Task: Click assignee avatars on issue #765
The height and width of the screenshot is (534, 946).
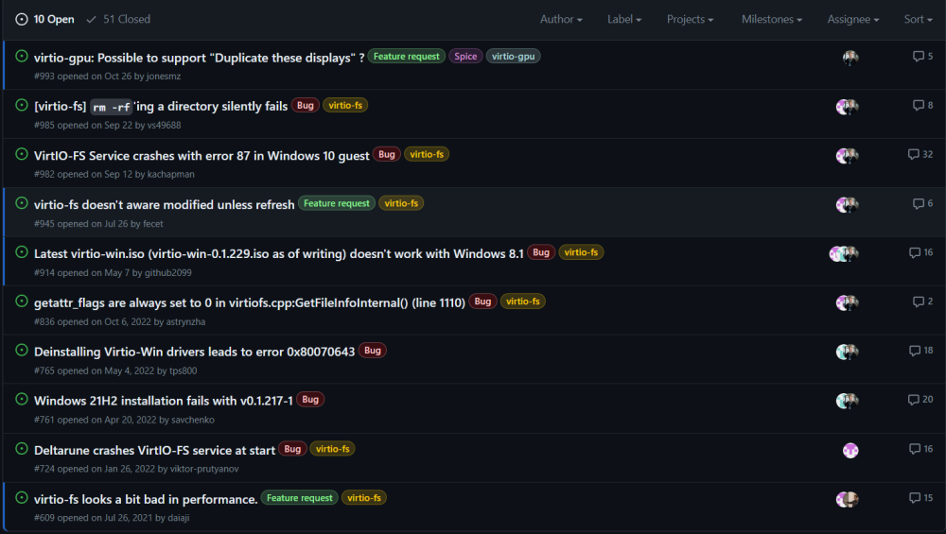Action: coord(847,352)
